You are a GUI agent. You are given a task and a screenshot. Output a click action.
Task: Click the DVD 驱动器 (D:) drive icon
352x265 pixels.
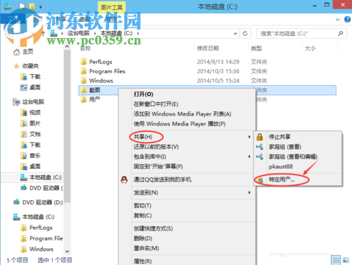(x=16, y=202)
